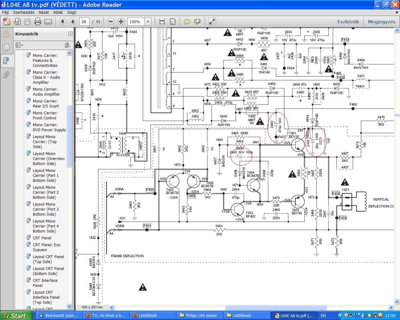The image size is (400, 320).
Task: Open bookmark Mono Carrier: Features & Connectivities
Action: pyautogui.click(x=45, y=61)
